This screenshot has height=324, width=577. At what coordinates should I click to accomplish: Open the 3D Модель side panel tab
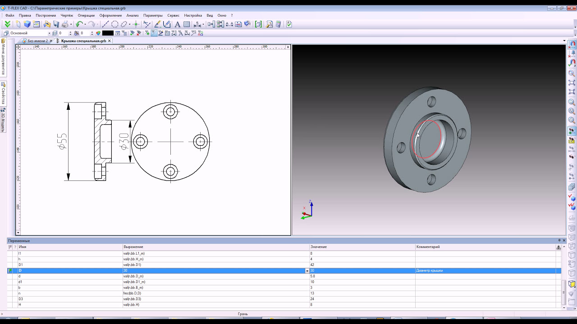click(3, 119)
